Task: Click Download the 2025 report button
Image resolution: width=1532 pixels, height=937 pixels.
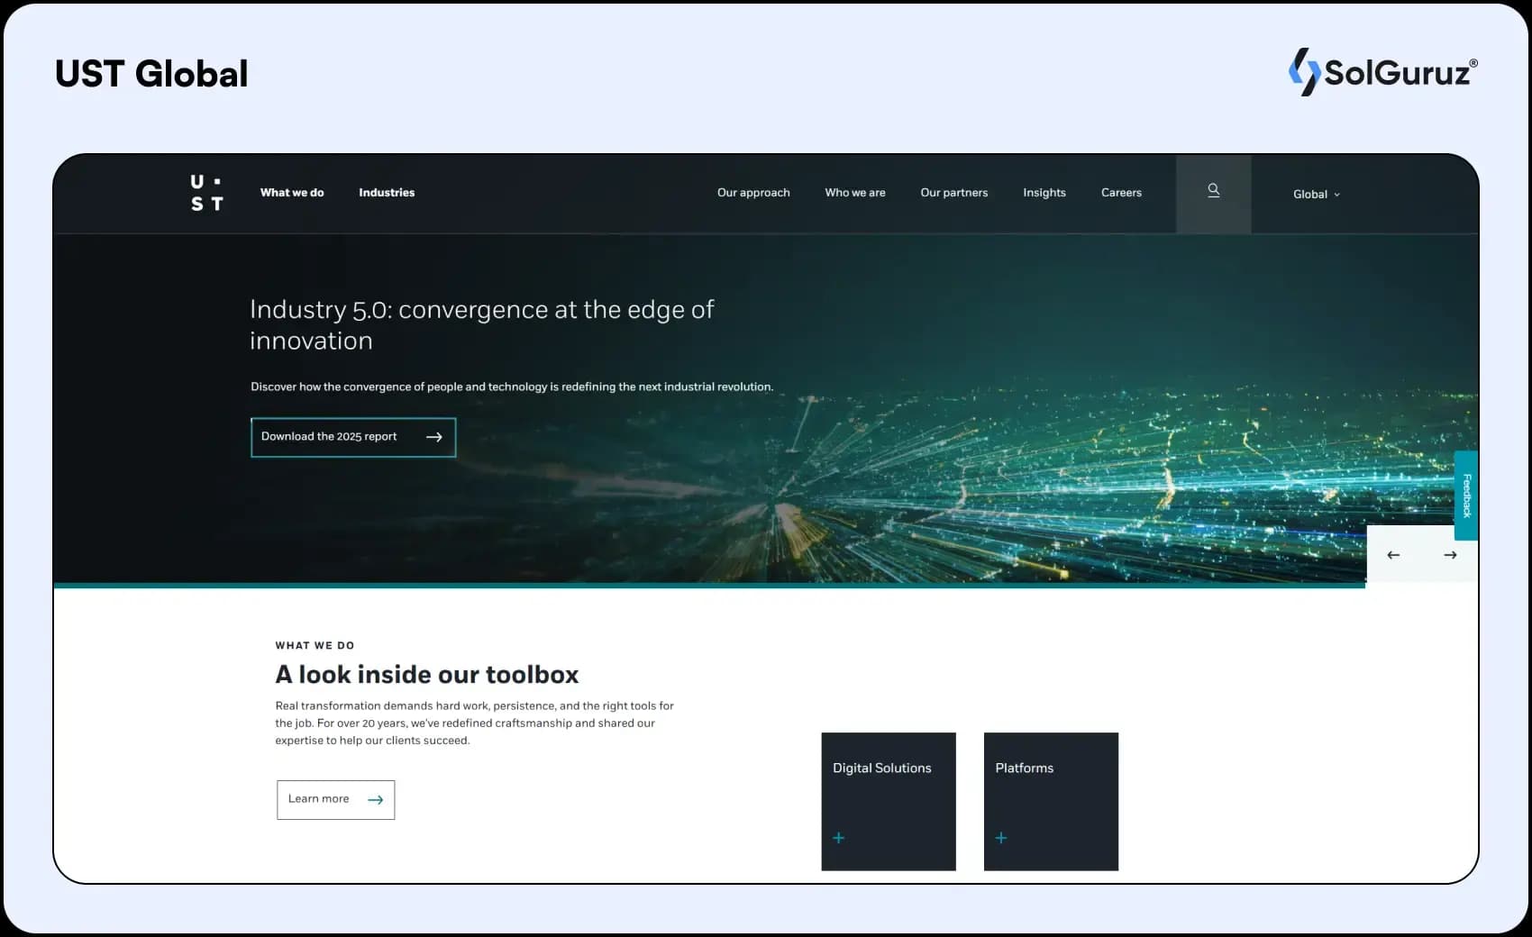Action: 353,437
